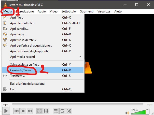Toggle shuffle random playback
Viewport: 154px width, 115px height.
[x=69, y=111]
